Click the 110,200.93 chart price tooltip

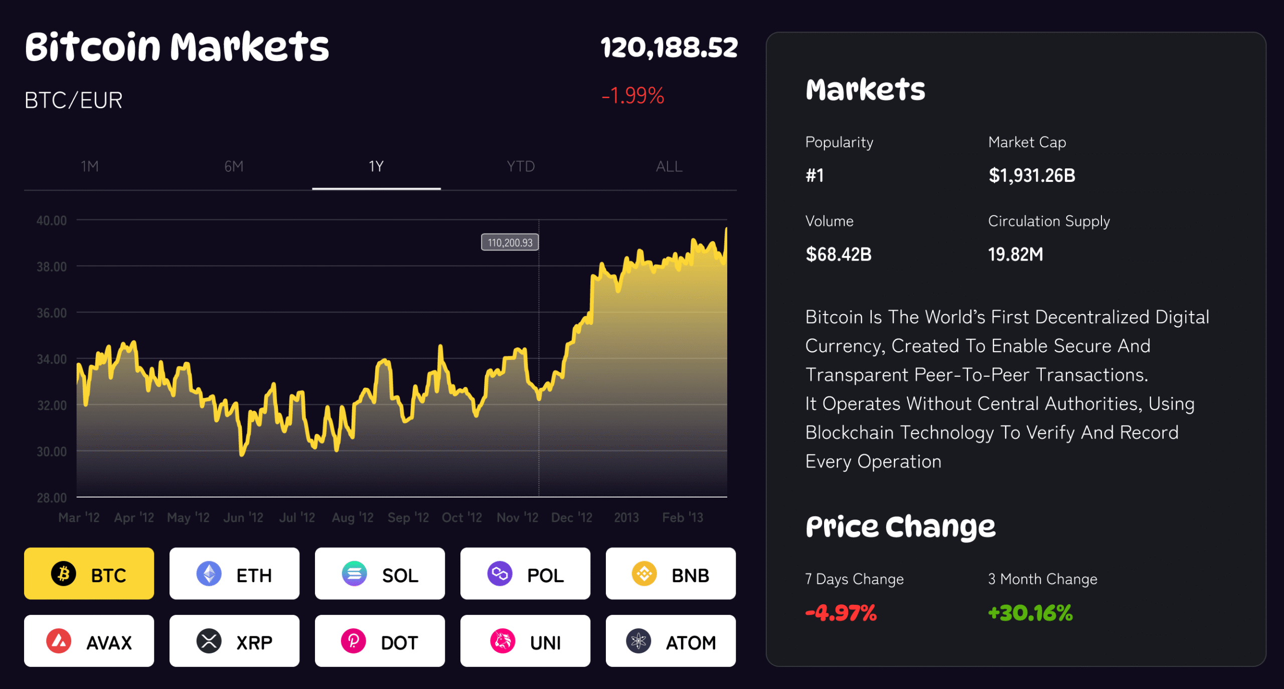tap(510, 243)
